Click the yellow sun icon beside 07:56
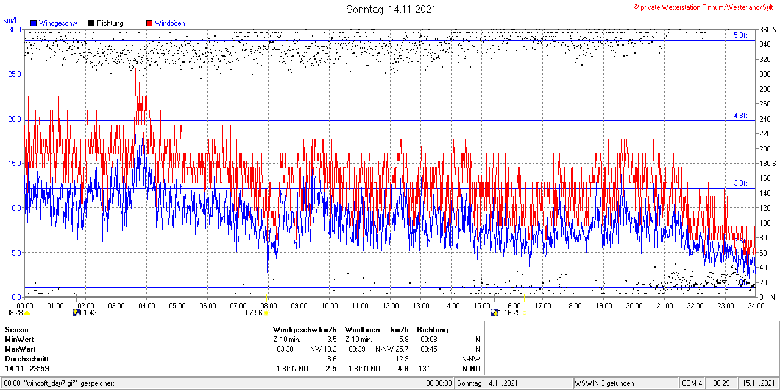This screenshot has width=780, height=390. (266, 313)
